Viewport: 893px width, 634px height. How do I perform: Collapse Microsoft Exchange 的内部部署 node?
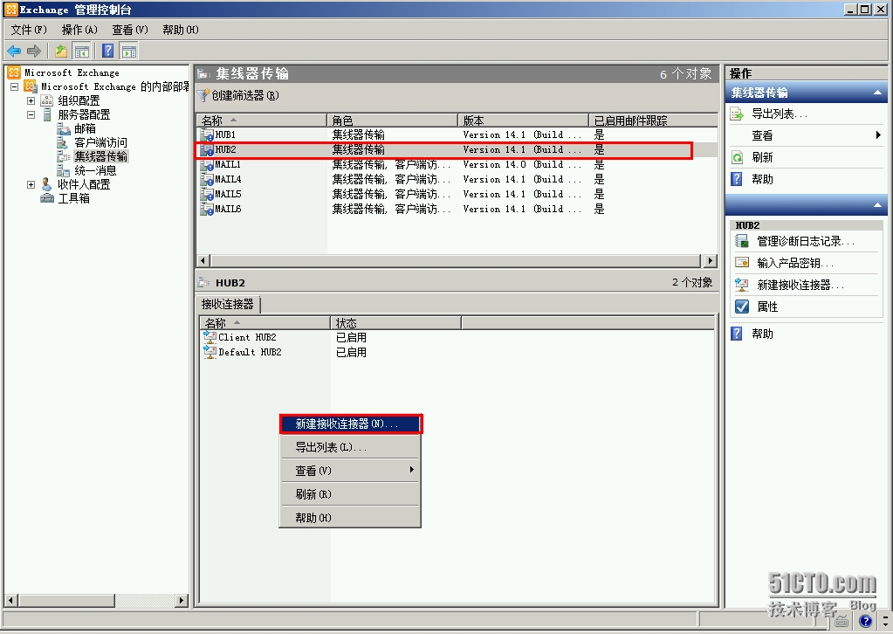[14, 86]
